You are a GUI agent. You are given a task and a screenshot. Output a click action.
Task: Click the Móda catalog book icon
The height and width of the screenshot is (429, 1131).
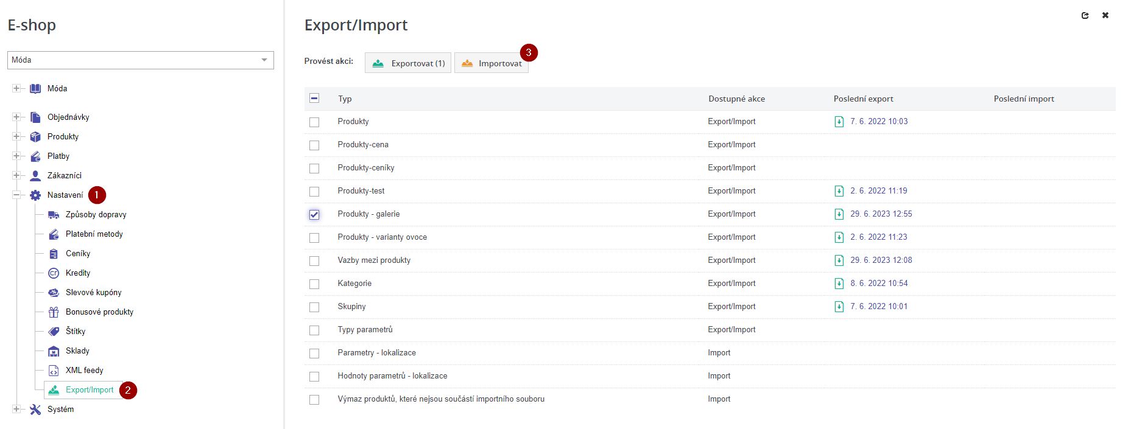tap(35, 89)
